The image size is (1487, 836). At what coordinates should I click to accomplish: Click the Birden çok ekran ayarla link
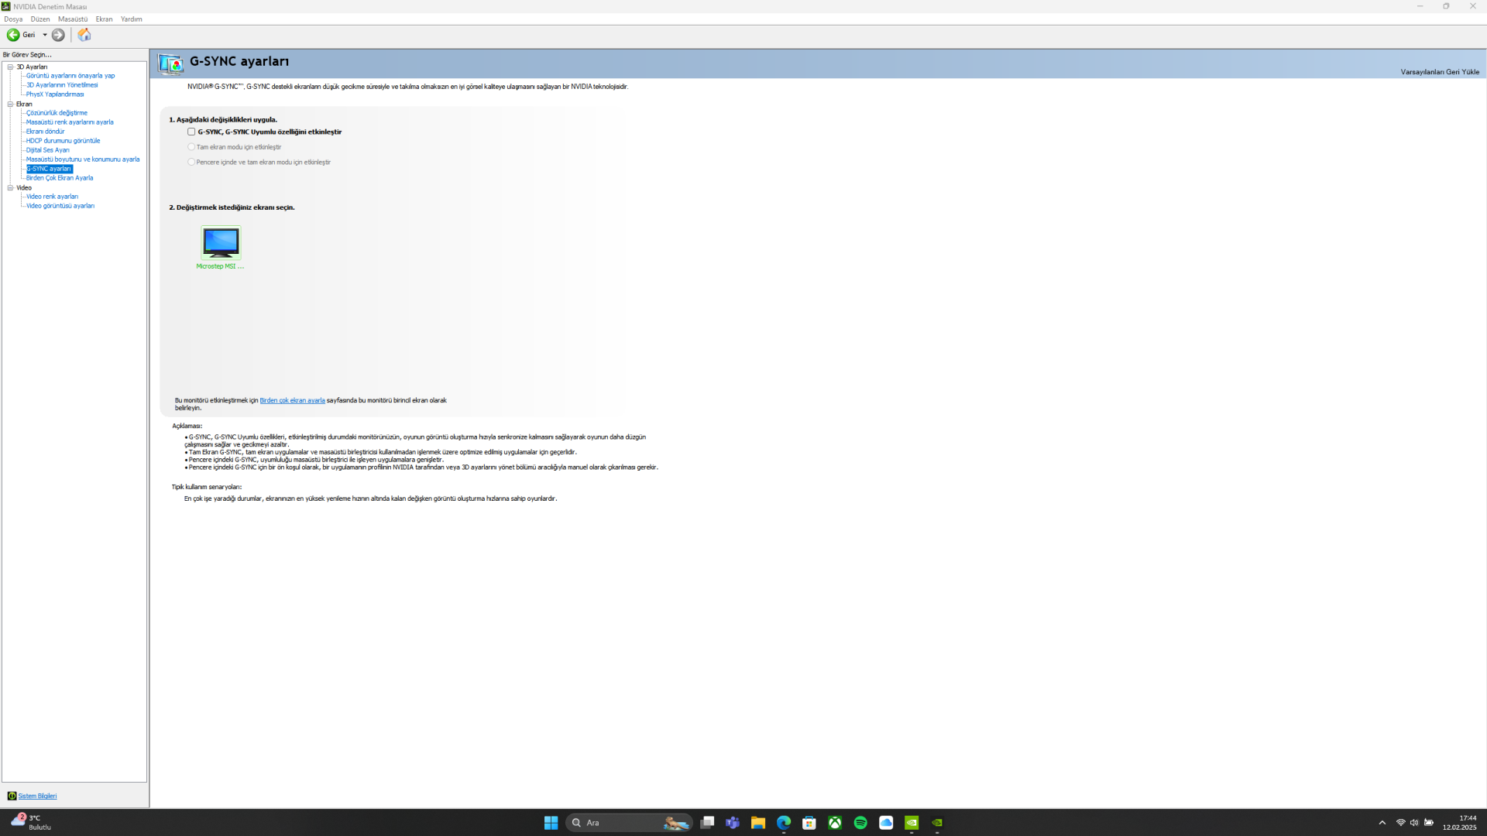coord(292,400)
